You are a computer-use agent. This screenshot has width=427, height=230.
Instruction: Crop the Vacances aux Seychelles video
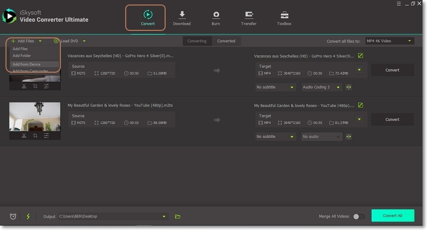[x=35, y=86]
